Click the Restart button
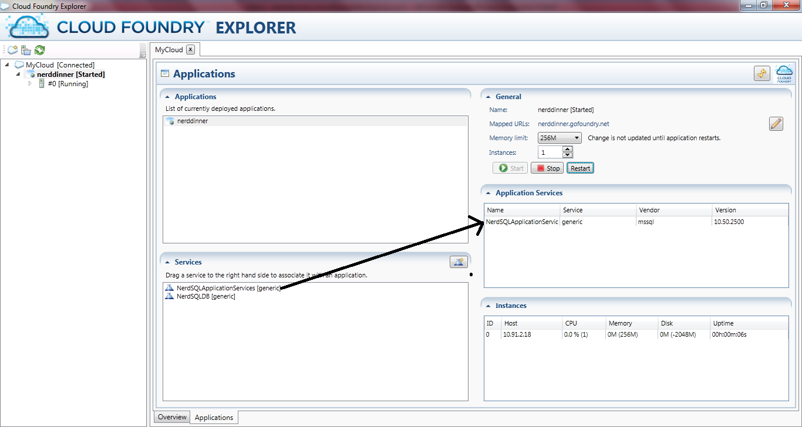Viewport: 802px width, 427px height. click(581, 168)
